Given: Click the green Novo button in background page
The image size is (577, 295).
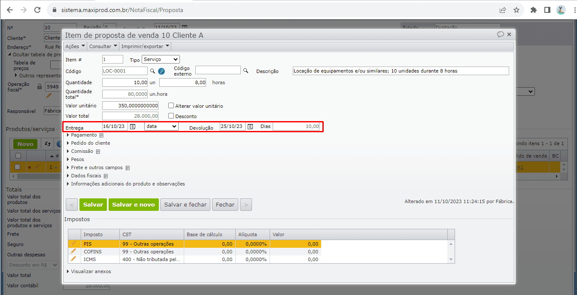Looking at the screenshot, I should (25, 144).
